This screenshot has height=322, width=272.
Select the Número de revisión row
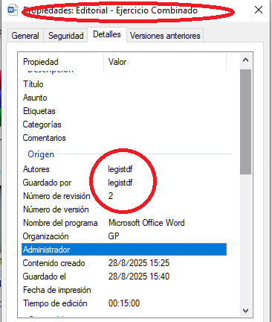pyautogui.click(x=124, y=196)
